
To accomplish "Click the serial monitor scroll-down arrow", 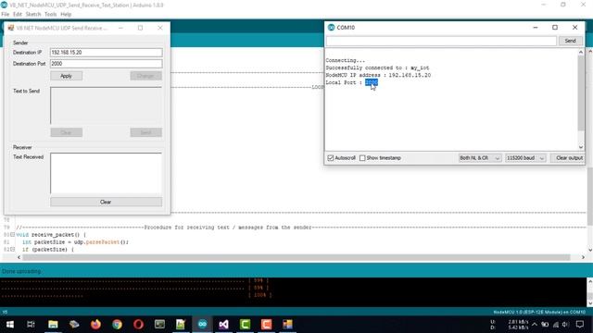I will pos(581,147).
